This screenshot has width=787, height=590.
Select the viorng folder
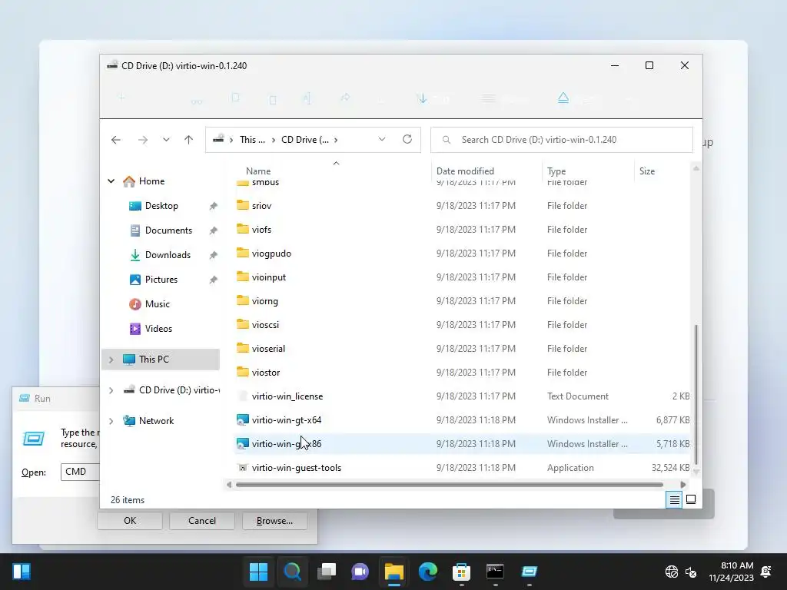pyautogui.click(x=265, y=301)
